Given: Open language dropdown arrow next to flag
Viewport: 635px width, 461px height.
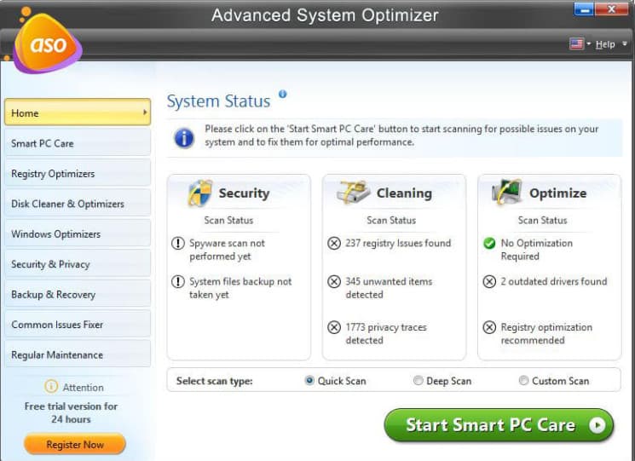Looking at the screenshot, I should pyautogui.click(x=588, y=43).
